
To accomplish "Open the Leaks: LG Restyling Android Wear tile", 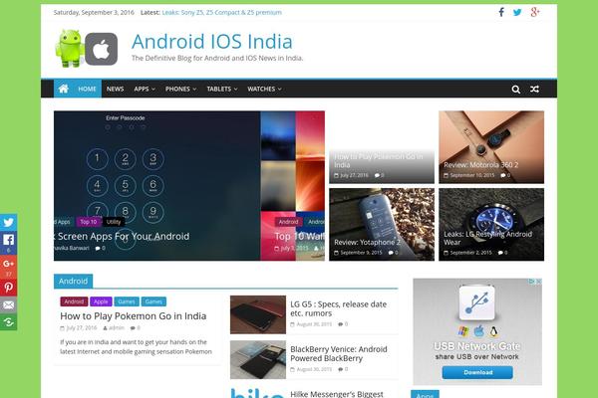I will [x=491, y=224].
